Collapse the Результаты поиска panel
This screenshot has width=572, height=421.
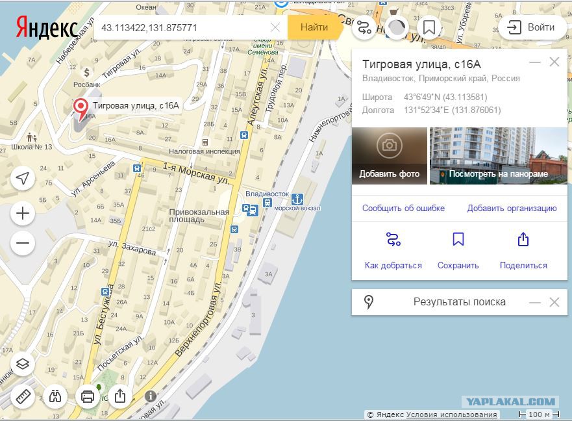(535, 303)
